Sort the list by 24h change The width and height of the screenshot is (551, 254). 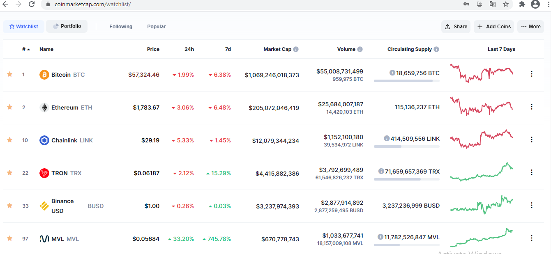click(x=189, y=49)
